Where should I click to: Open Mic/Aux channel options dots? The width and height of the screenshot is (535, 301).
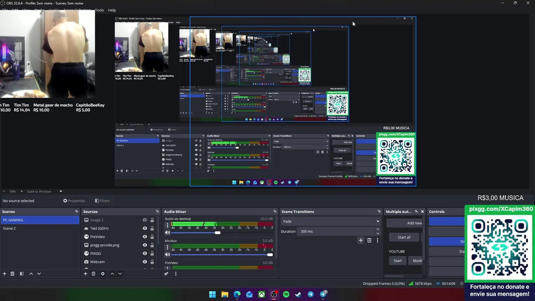pyautogui.click(x=168, y=247)
